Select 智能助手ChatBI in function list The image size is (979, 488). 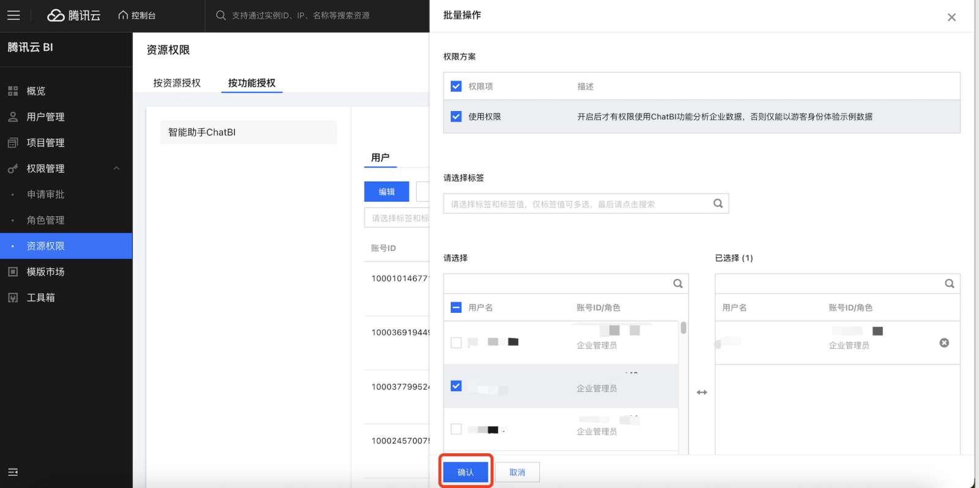(248, 132)
